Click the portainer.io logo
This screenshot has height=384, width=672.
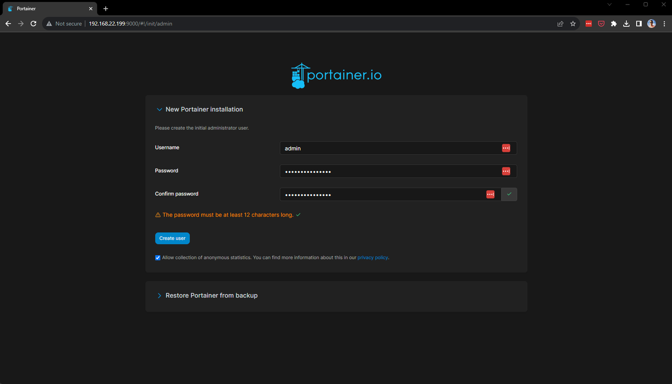[x=336, y=75]
